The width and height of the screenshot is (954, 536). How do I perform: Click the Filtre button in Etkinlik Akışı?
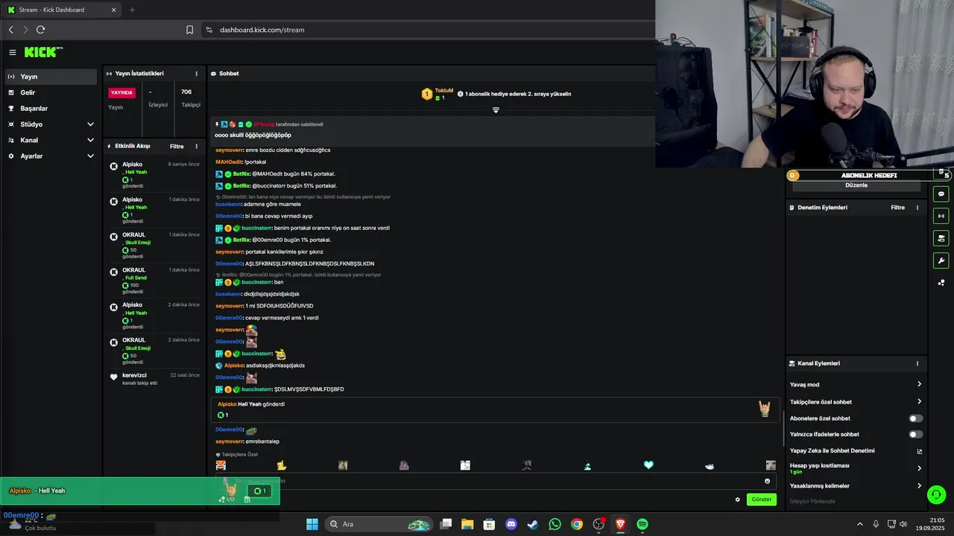[x=177, y=147]
